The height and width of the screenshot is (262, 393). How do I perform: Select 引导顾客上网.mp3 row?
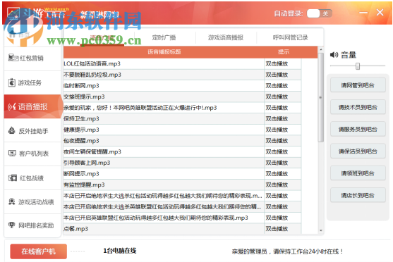(182, 163)
